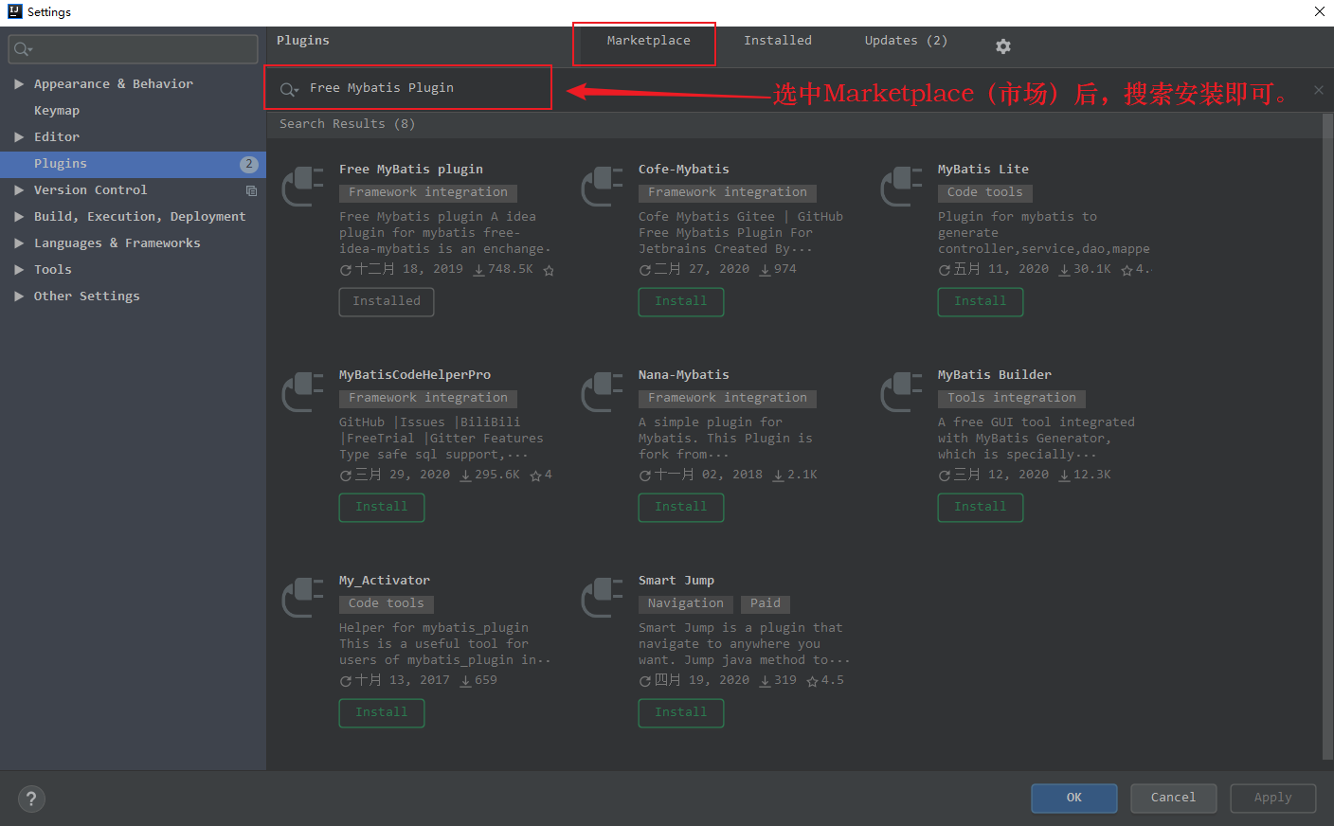Expand the Other Settings node
Viewport: 1334px width, 826px height.
pyautogui.click(x=19, y=296)
